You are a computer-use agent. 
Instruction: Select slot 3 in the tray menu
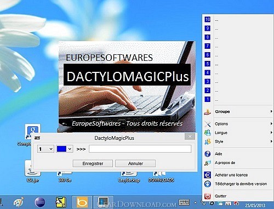click(x=237, y=82)
